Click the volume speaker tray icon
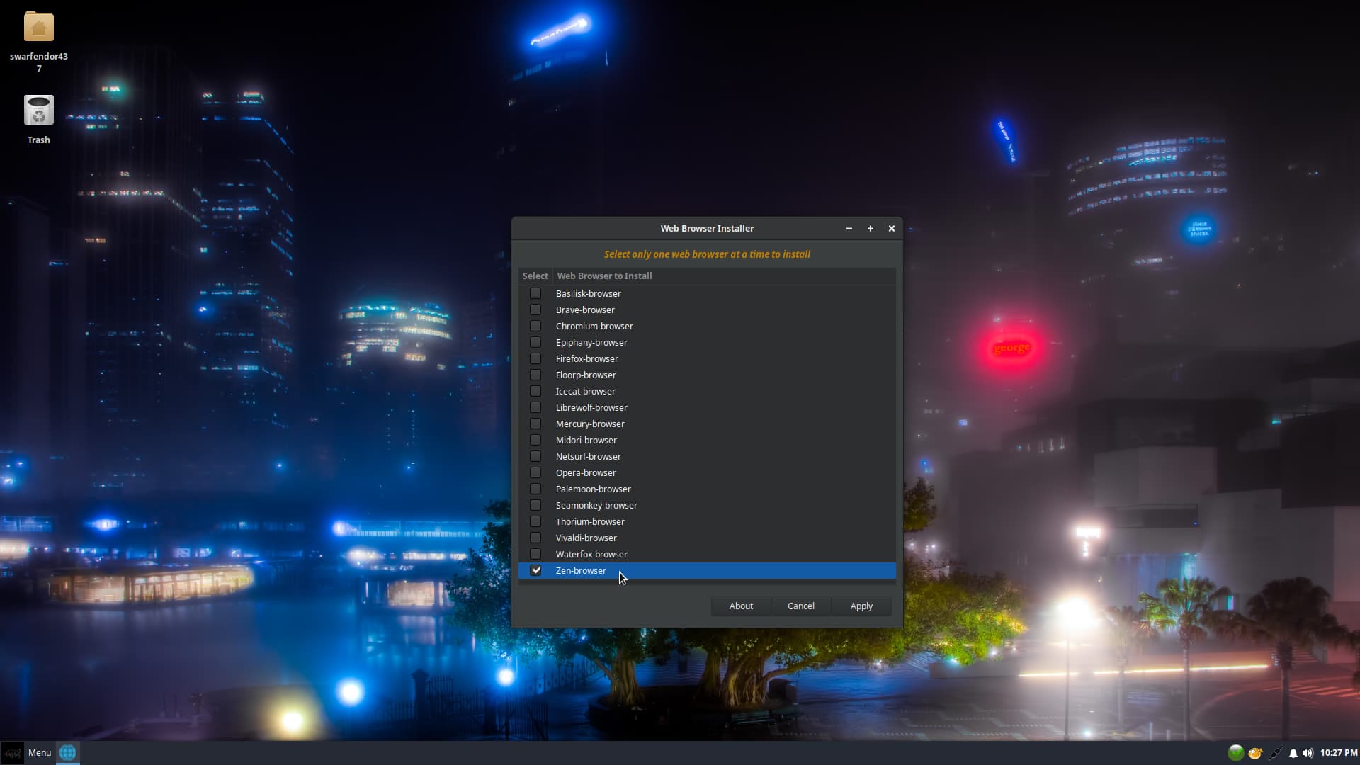 (1308, 753)
